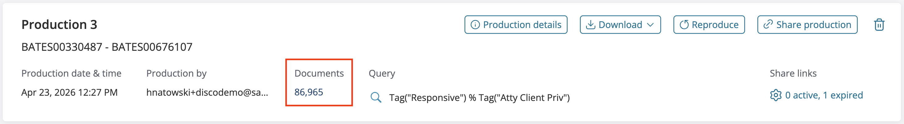Delete Production 3 using the trash icon
The image size is (904, 124).
tap(879, 25)
